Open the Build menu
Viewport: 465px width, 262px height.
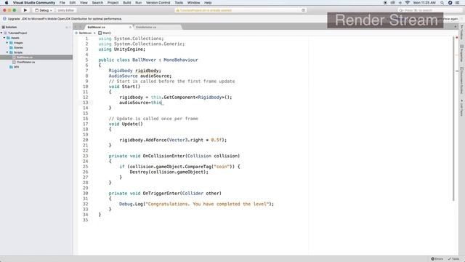pyautogui.click(x=127, y=2)
